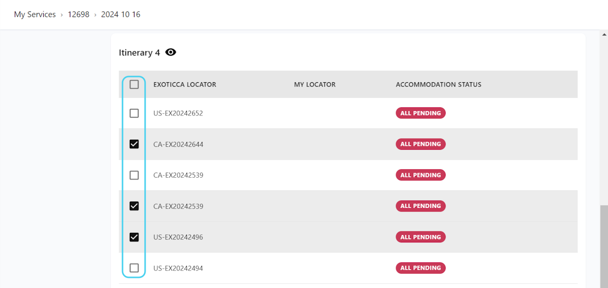
Task: Click the Itinerary 4 heading
Action: coord(139,53)
